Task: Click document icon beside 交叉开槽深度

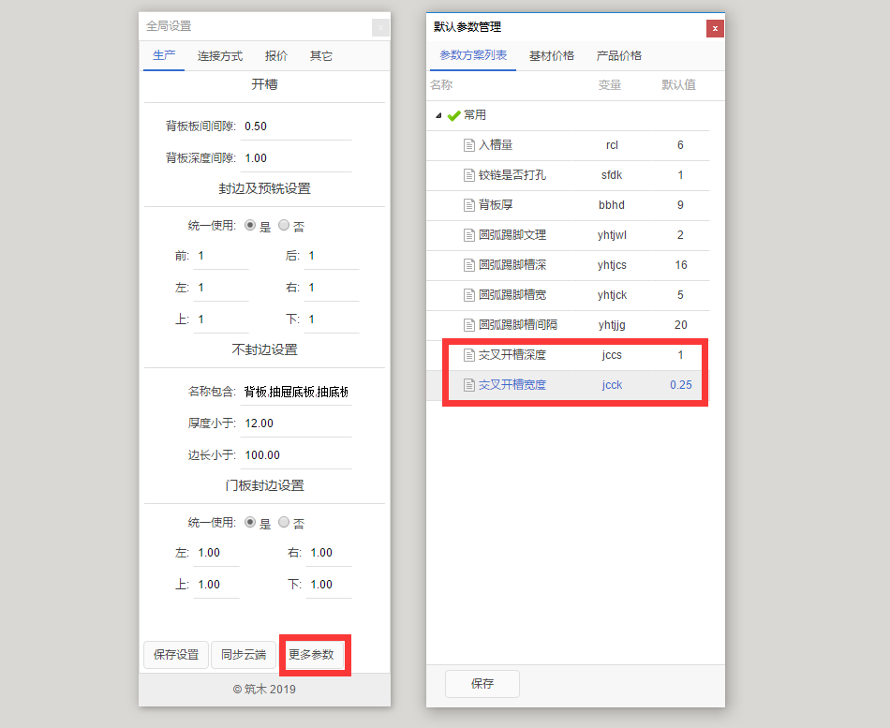Action: [x=469, y=355]
